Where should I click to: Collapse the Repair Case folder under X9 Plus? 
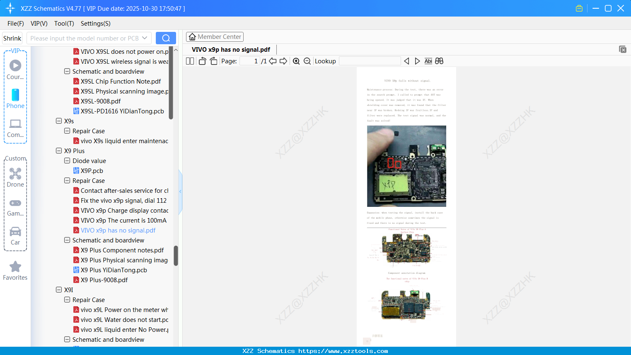pos(67,180)
